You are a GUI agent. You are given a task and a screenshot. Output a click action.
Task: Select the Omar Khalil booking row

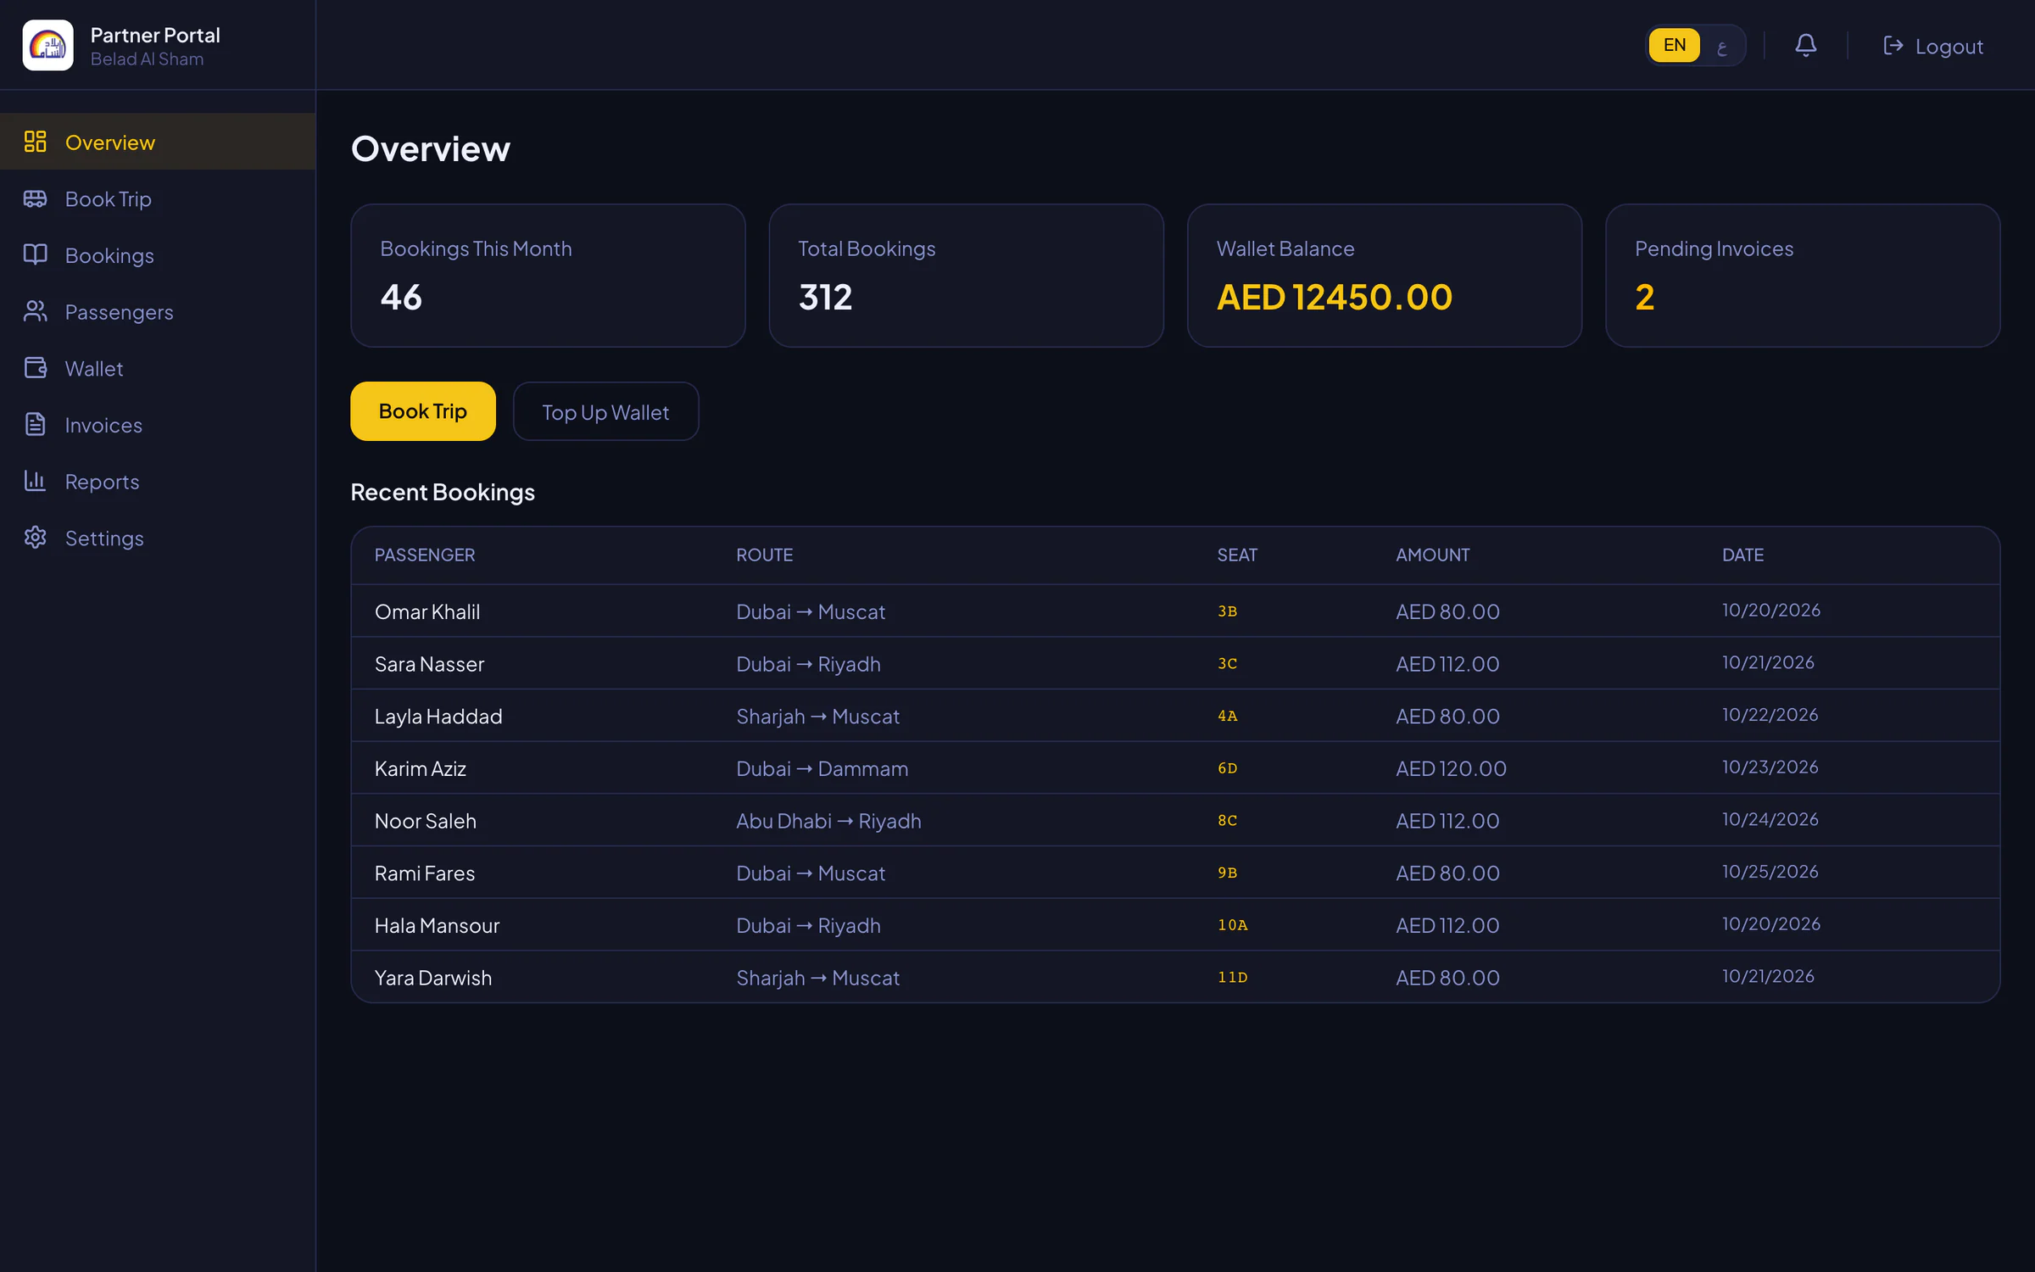(1175, 611)
